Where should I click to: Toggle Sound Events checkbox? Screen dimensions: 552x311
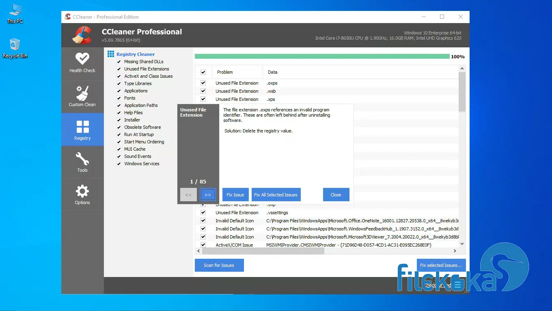tap(119, 156)
